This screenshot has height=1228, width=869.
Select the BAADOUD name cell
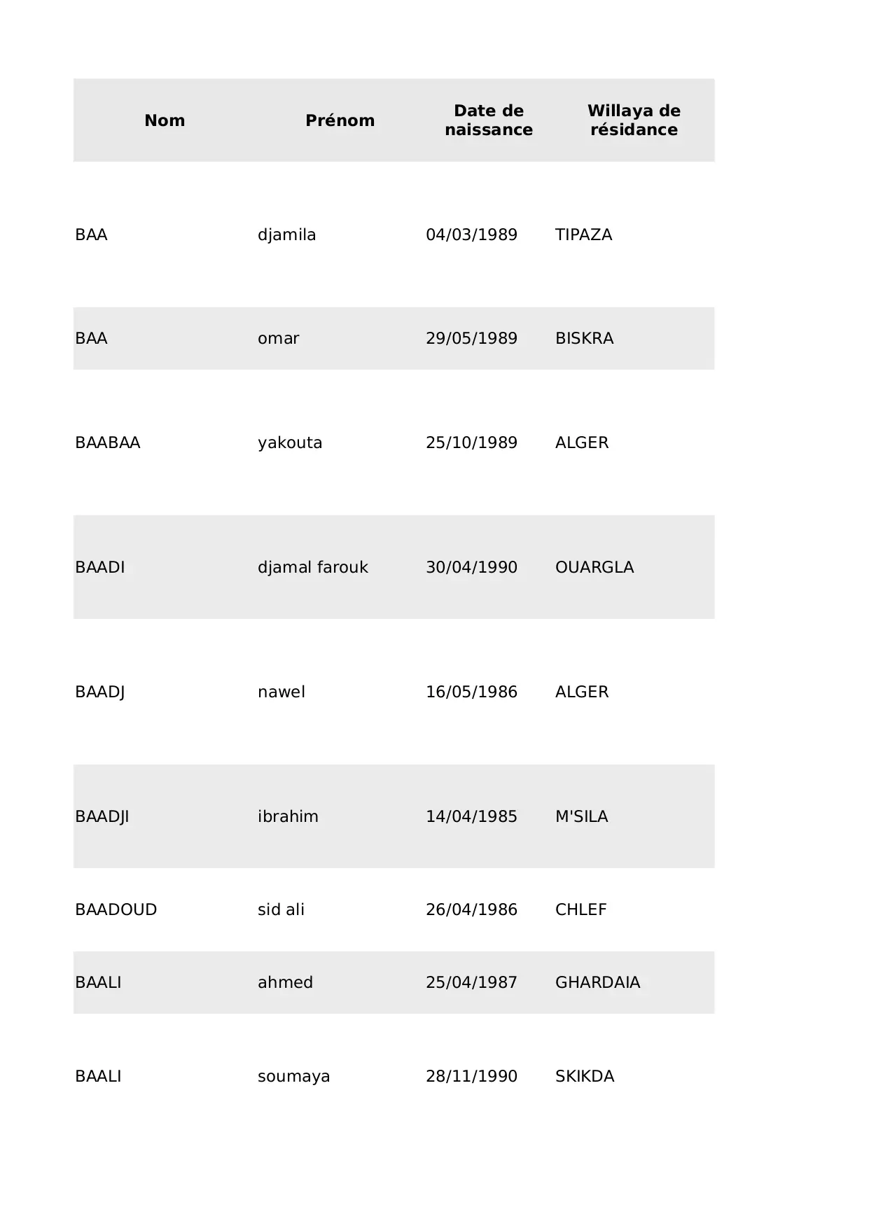pos(116,909)
